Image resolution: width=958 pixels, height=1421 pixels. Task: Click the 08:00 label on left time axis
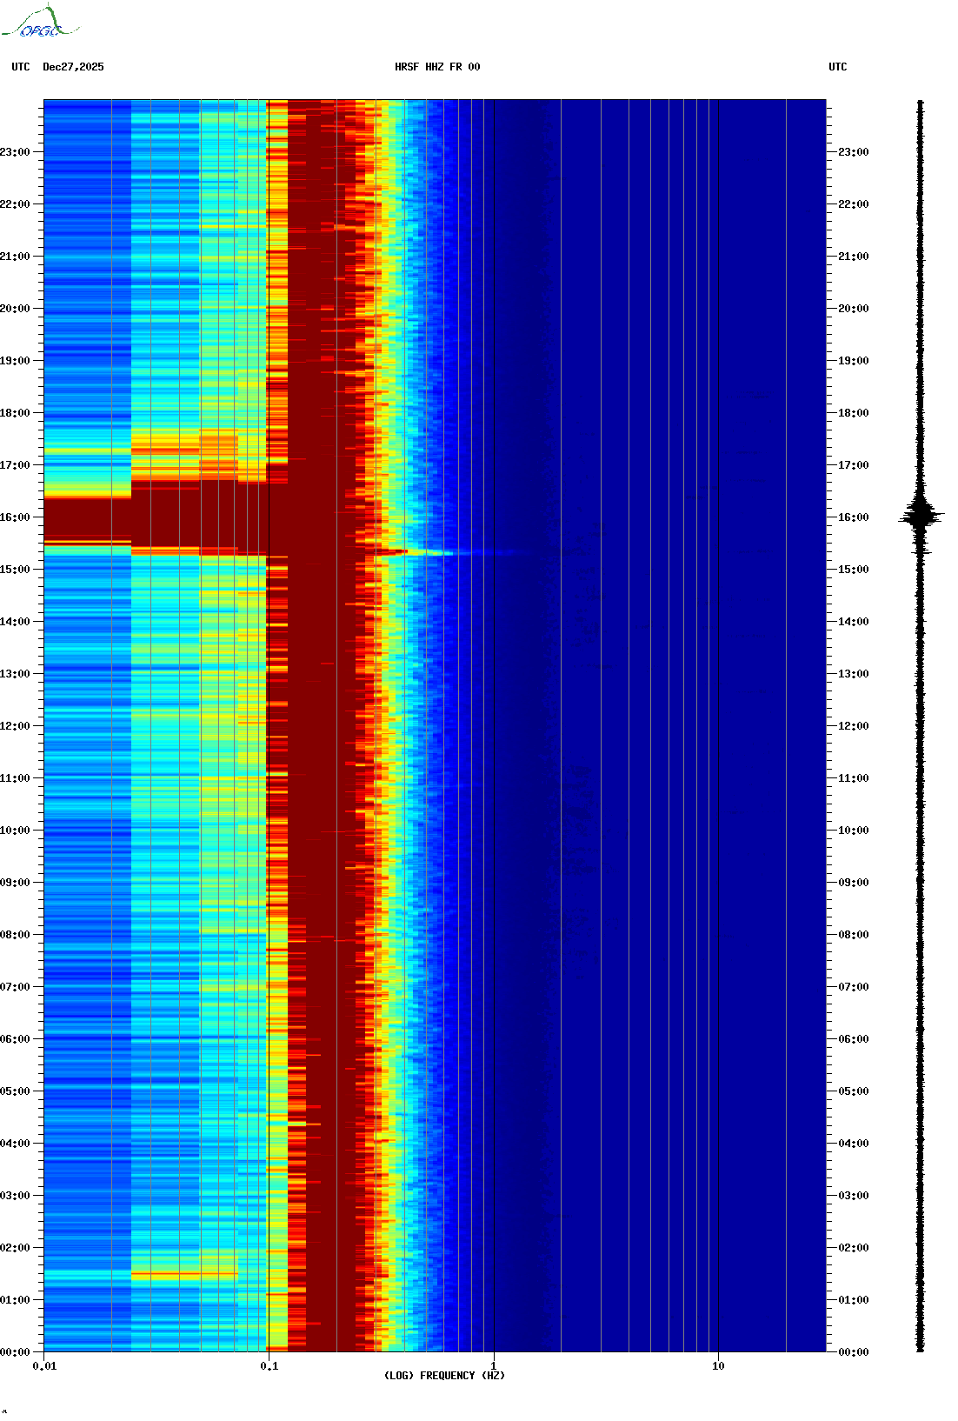pos(15,935)
